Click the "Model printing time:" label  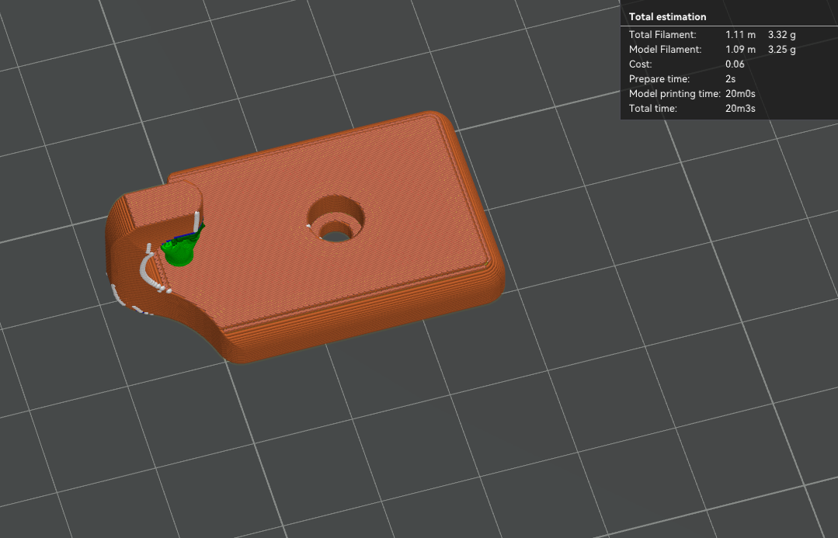pos(674,93)
